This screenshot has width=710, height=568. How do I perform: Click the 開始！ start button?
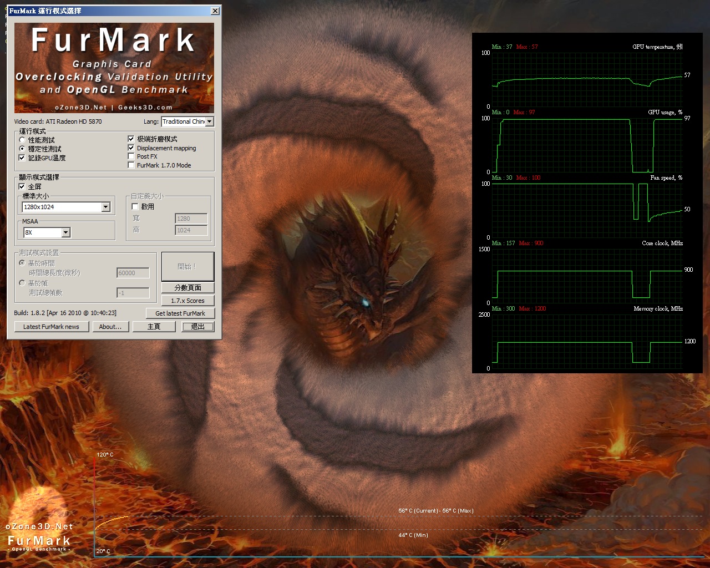[x=187, y=267]
